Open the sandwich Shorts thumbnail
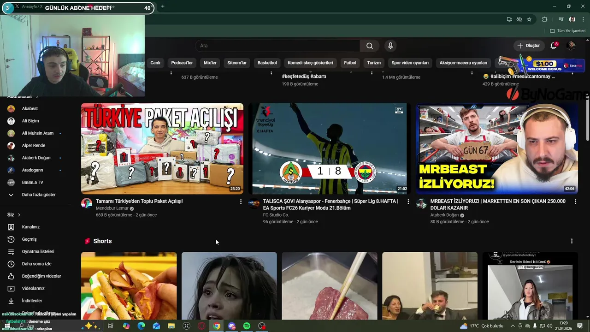The image size is (590, 332). (x=129, y=286)
